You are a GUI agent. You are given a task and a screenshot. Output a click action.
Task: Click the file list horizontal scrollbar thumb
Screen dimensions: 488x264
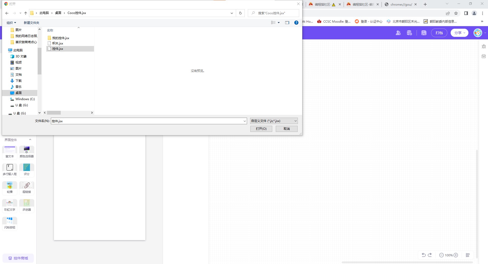[54, 113]
